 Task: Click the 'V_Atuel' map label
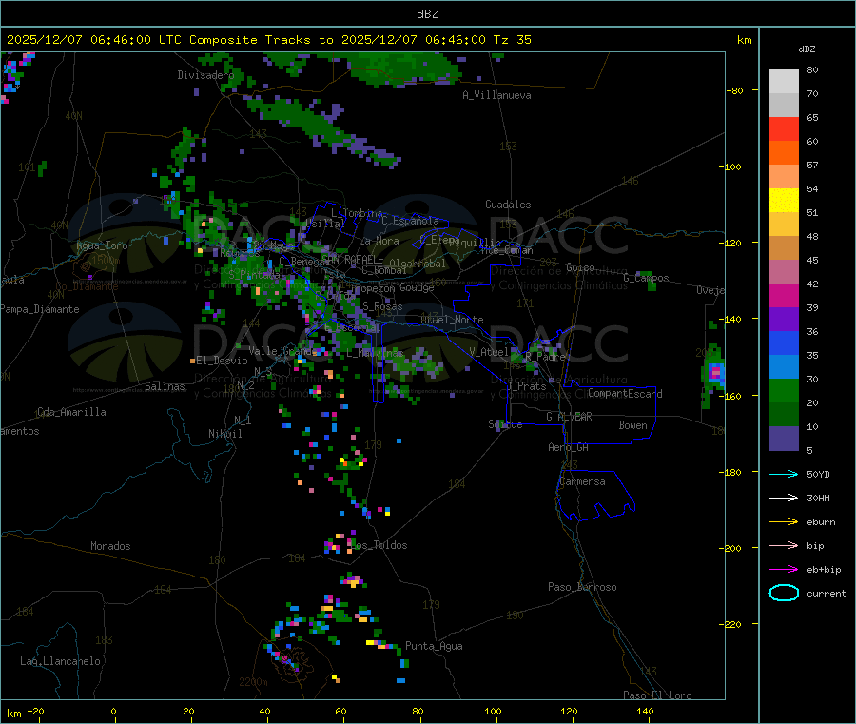pos(489,352)
